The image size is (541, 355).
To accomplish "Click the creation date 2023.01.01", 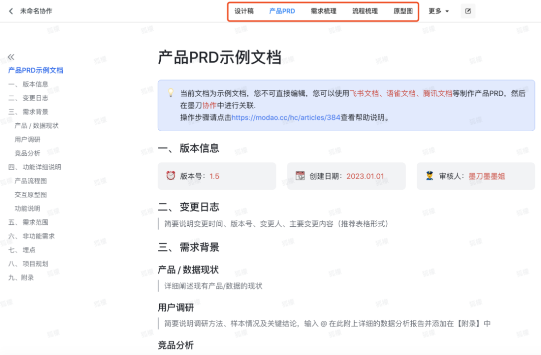I will 365,176.
